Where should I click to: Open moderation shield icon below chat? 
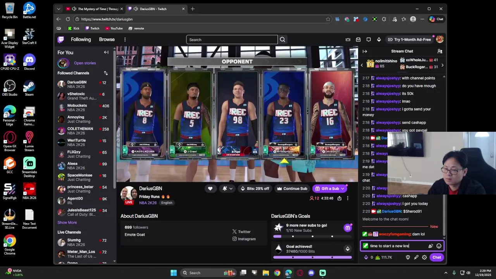pos(408,257)
